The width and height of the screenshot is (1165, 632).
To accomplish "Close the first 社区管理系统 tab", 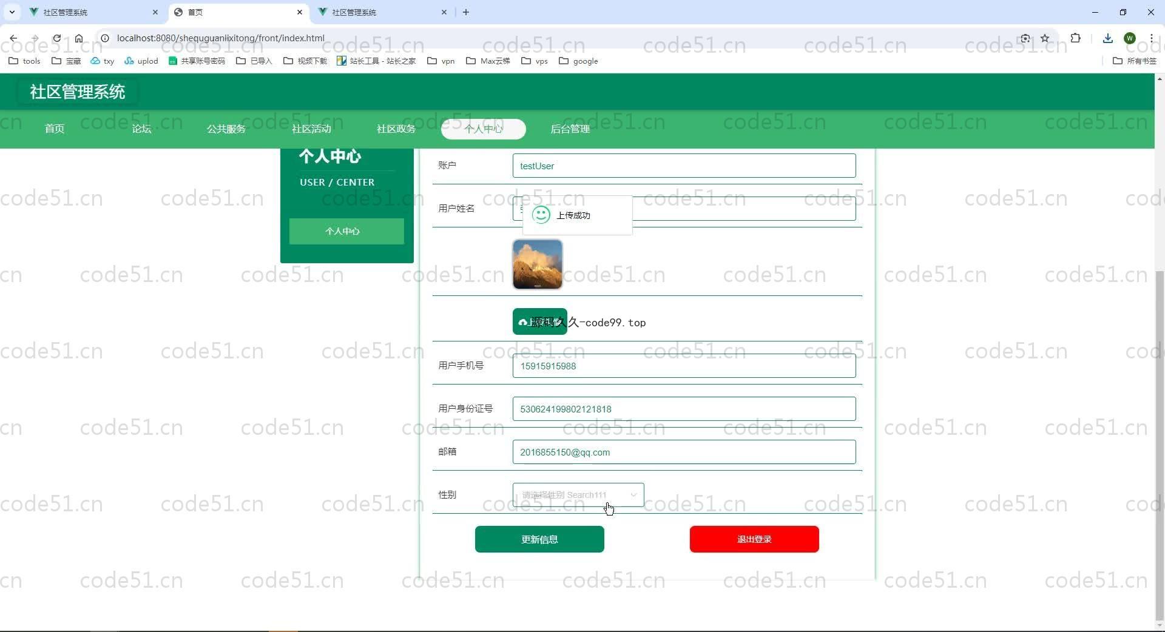I will pyautogui.click(x=155, y=12).
